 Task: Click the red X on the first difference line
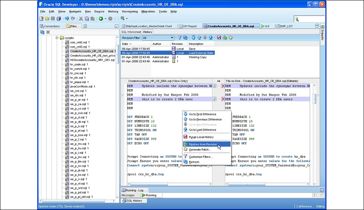[x=223, y=86]
